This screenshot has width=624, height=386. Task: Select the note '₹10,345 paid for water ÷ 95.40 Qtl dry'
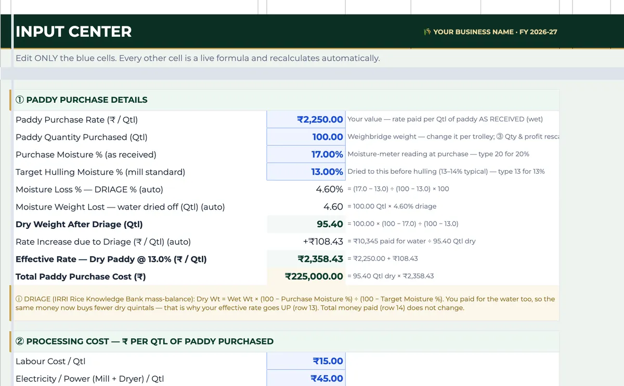click(411, 241)
